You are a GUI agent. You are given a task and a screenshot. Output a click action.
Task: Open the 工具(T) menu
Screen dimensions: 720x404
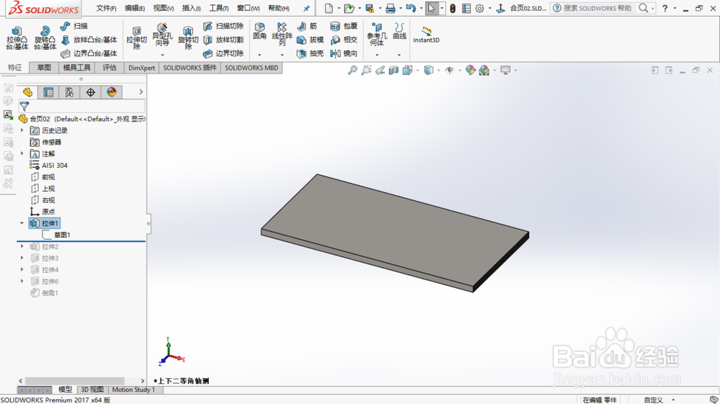219,8
